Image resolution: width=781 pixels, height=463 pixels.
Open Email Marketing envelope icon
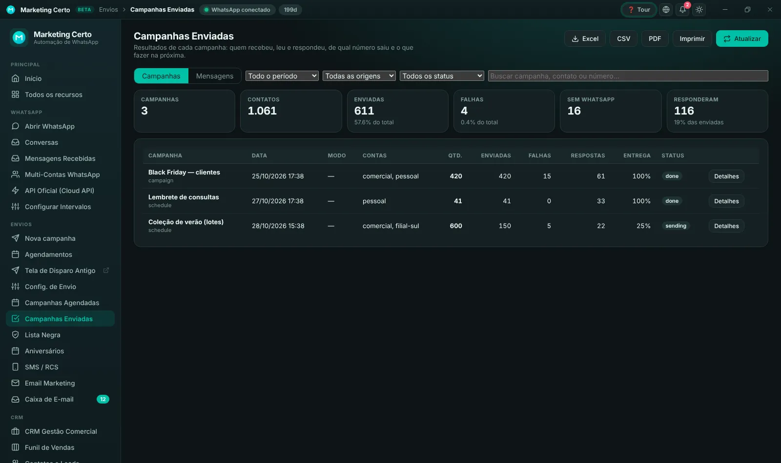(x=15, y=383)
